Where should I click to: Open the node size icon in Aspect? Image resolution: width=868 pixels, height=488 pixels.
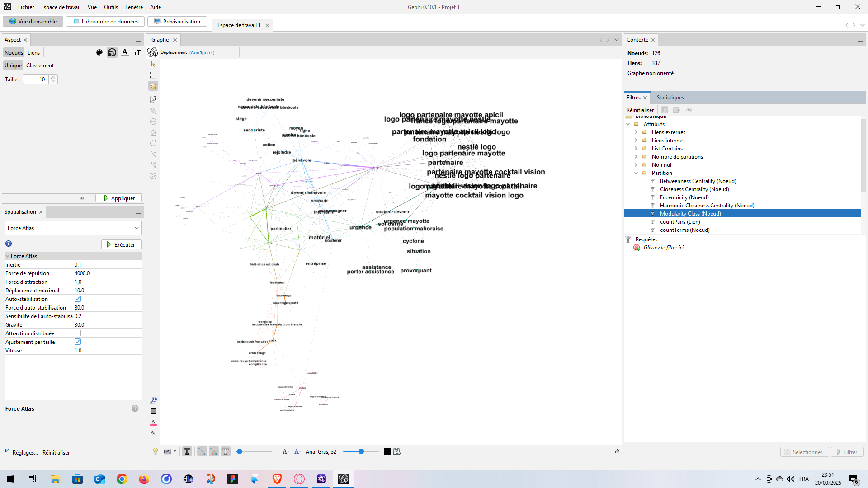(112, 52)
